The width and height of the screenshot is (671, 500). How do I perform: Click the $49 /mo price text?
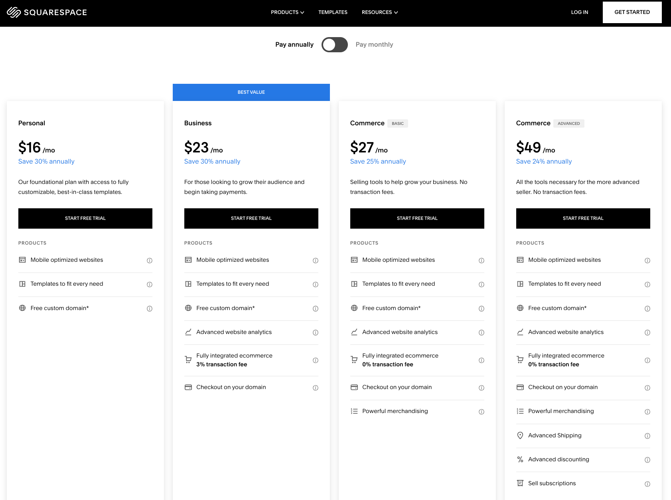click(x=536, y=148)
